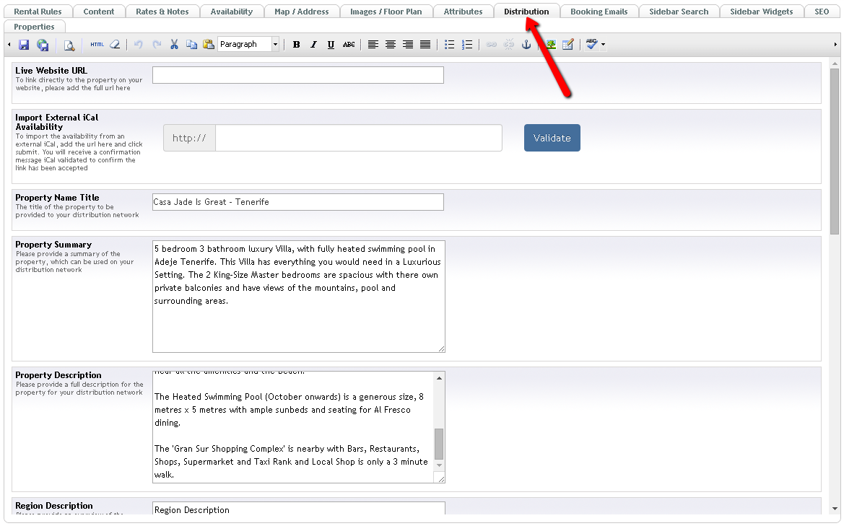The image size is (844, 526).
Task: Justify text fully
Action: (x=425, y=45)
